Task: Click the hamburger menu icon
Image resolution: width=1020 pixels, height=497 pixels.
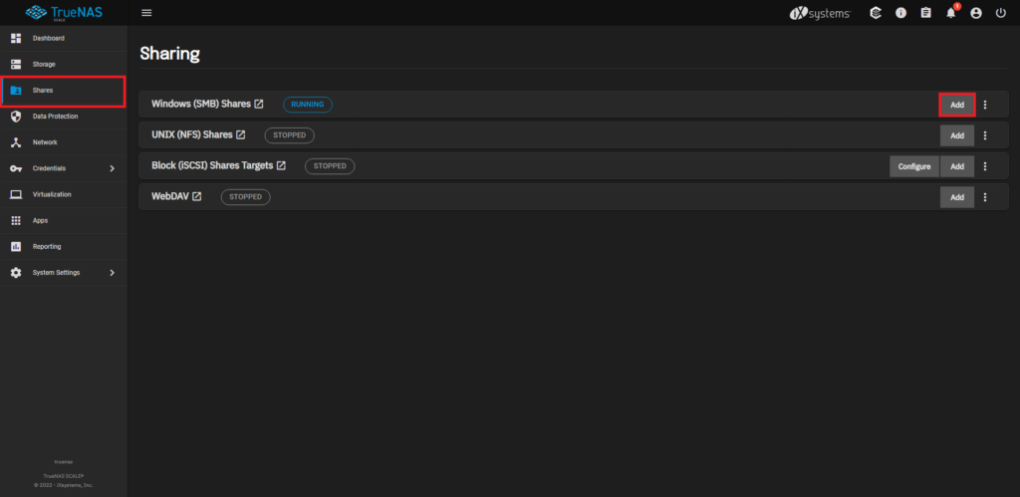Action: (x=146, y=13)
